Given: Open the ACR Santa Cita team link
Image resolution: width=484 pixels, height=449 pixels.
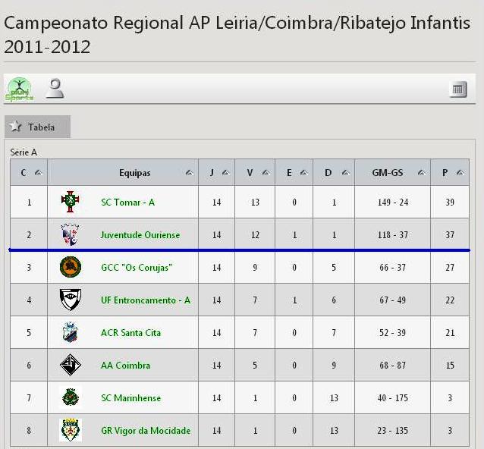Looking at the screenshot, I should click(131, 333).
